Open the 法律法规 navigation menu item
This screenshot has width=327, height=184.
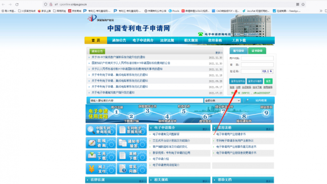point(167,40)
